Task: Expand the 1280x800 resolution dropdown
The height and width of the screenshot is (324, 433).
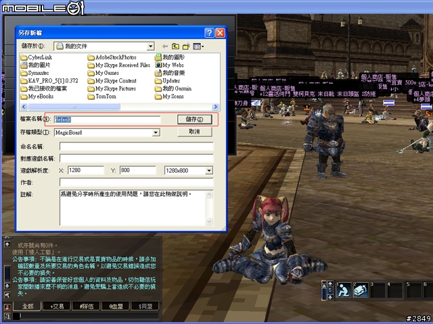Action: [x=209, y=171]
